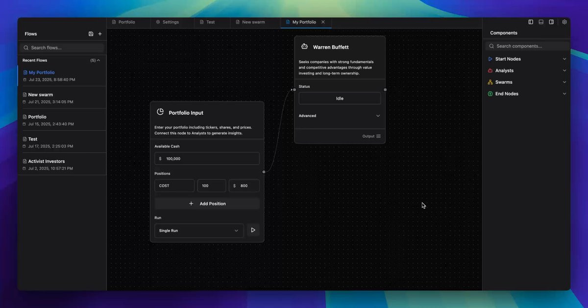Click the search magnifier icon in Flows
Screen dimensions: 588x308
click(x=26, y=48)
